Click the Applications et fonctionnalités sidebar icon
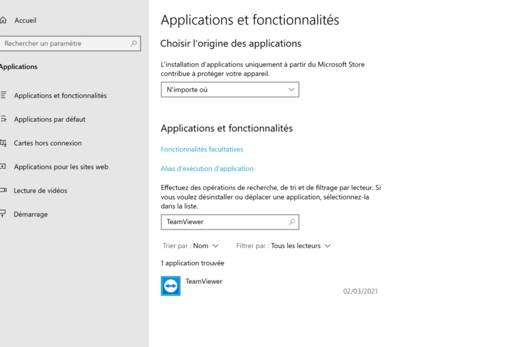 point(3,96)
